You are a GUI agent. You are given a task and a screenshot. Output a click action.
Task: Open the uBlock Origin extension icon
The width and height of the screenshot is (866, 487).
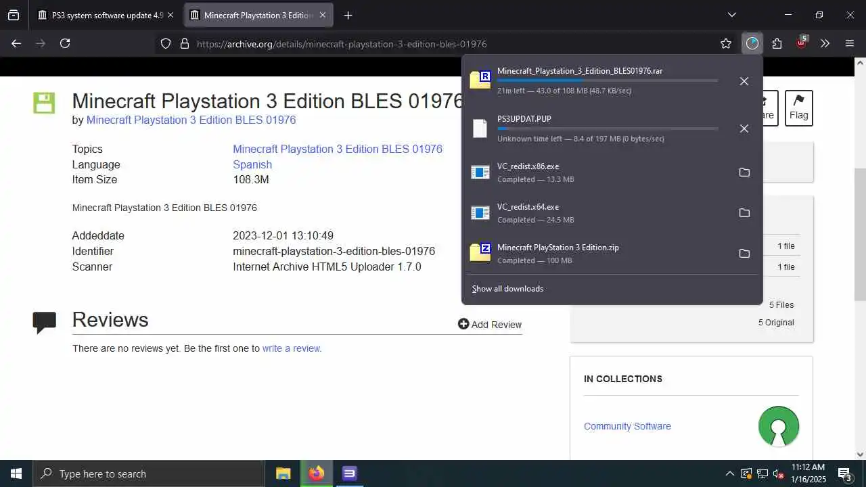801,43
